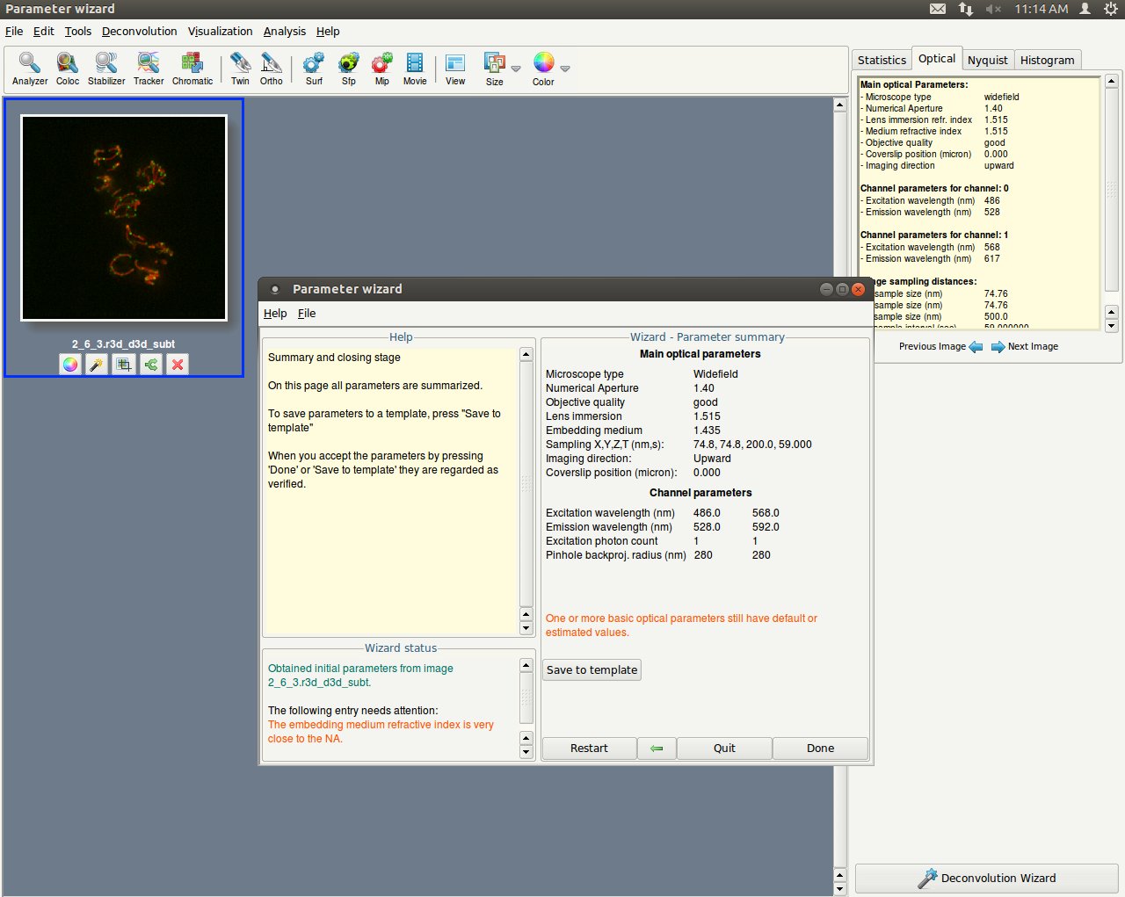Expand the Color dropdown arrow in toolbar
The width and height of the screenshot is (1125, 897).
565,69
